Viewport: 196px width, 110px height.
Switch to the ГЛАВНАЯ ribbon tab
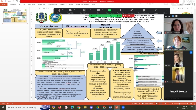coord(13,5)
